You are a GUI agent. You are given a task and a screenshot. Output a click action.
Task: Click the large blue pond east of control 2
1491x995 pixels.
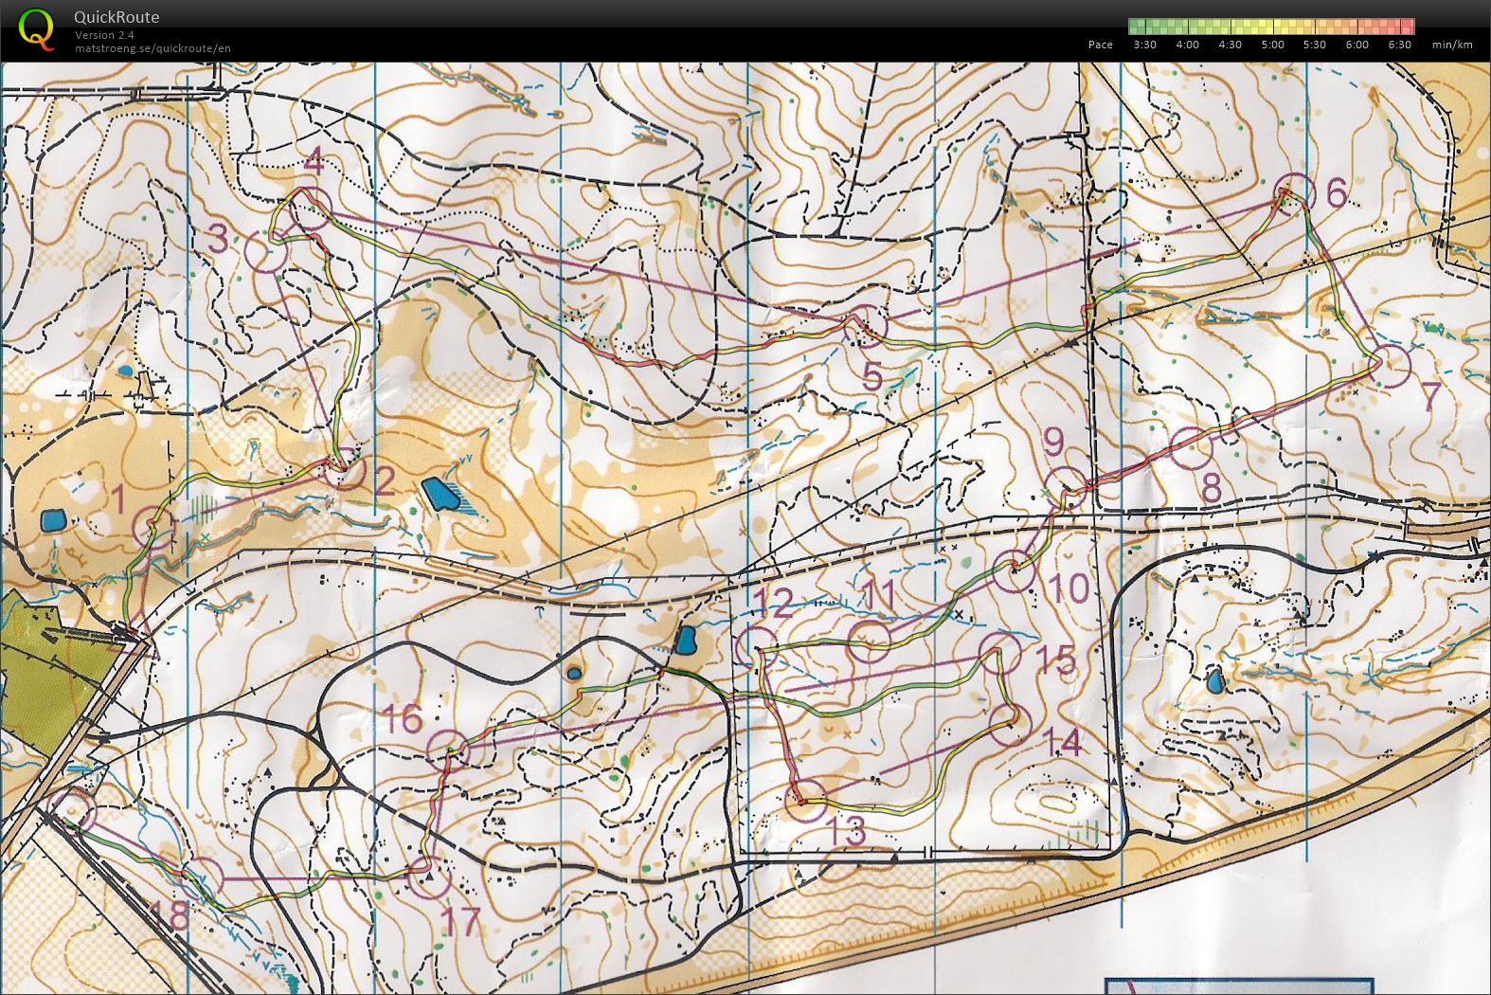[439, 494]
